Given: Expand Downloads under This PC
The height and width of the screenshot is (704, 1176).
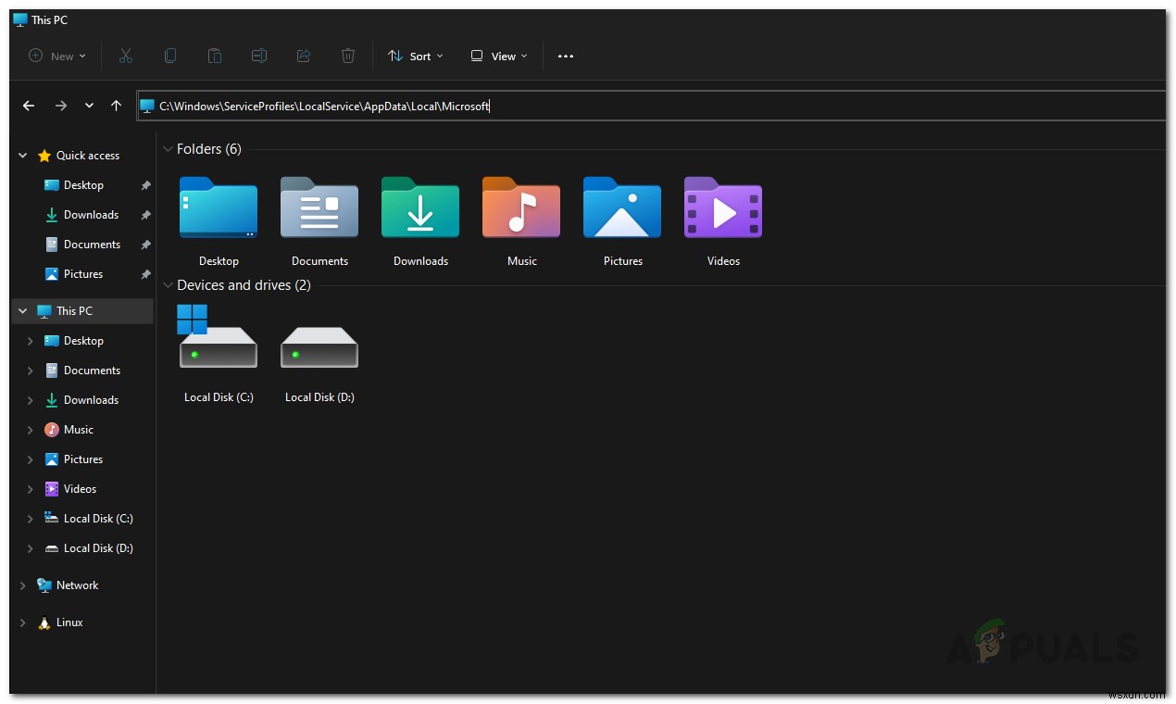Looking at the screenshot, I should point(30,400).
